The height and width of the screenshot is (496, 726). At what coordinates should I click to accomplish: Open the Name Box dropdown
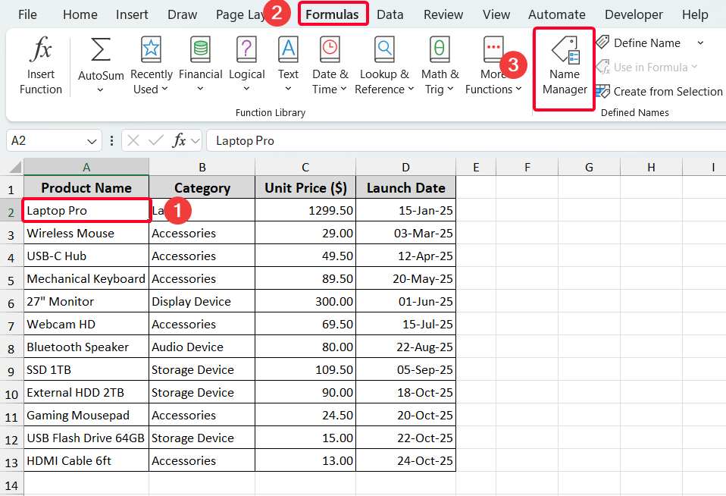(x=91, y=140)
